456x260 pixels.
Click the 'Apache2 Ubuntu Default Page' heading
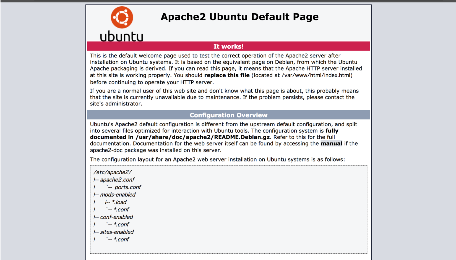click(239, 17)
